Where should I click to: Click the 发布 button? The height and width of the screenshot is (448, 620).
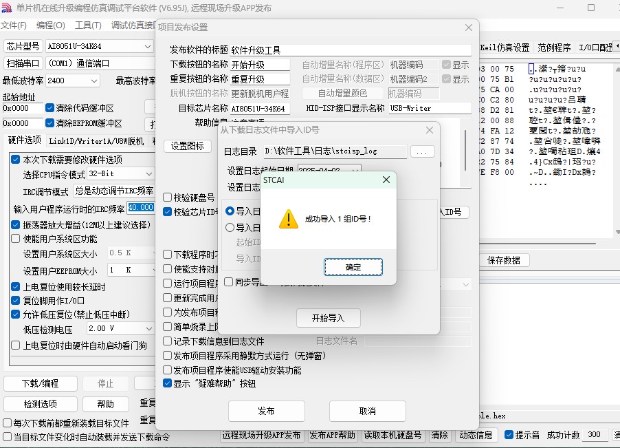pyautogui.click(x=266, y=411)
